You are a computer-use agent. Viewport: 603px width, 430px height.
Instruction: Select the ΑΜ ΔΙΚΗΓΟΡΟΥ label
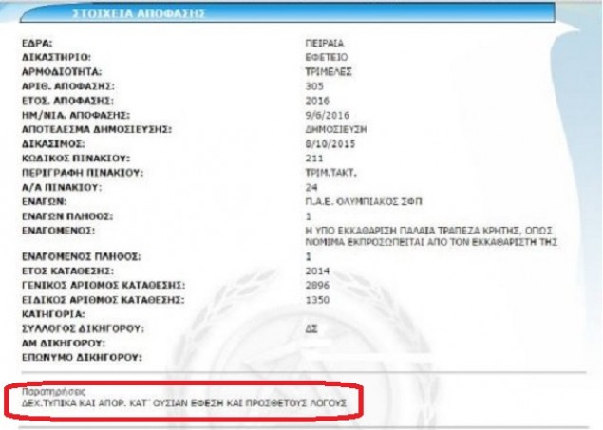click(63, 344)
